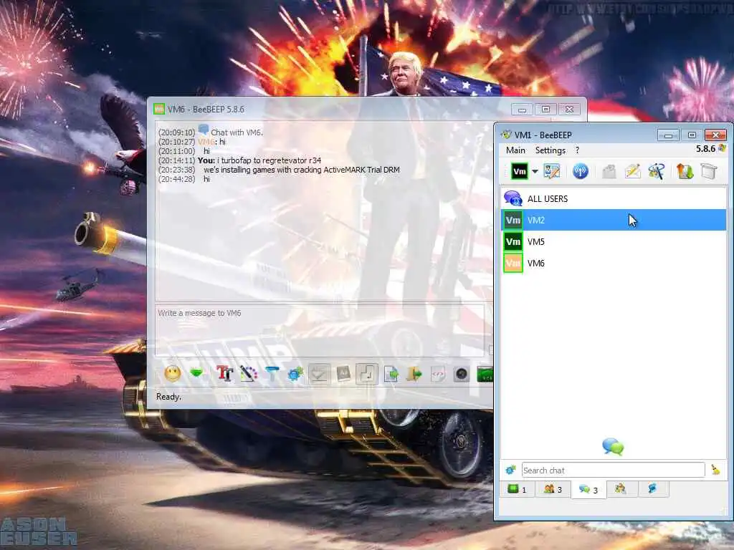
Task: Focus the Search chat field
Action: pos(614,470)
